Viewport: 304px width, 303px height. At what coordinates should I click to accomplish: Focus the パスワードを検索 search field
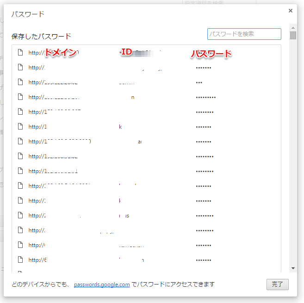click(x=244, y=34)
